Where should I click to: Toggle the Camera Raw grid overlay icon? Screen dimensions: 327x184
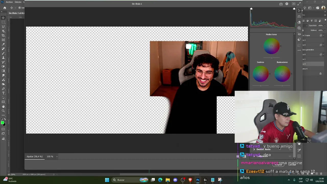click(x=299, y=156)
